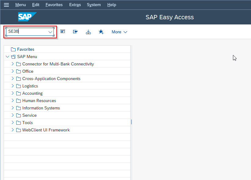Expand the WebClient UI Framework node

click(x=13, y=130)
